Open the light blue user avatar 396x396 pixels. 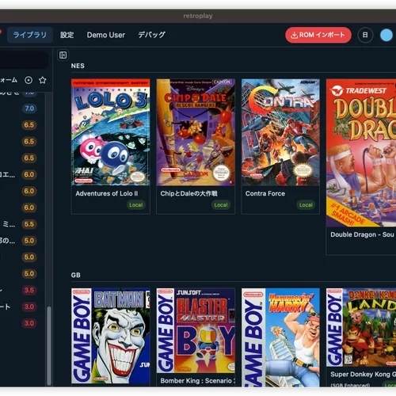coord(386,35)
